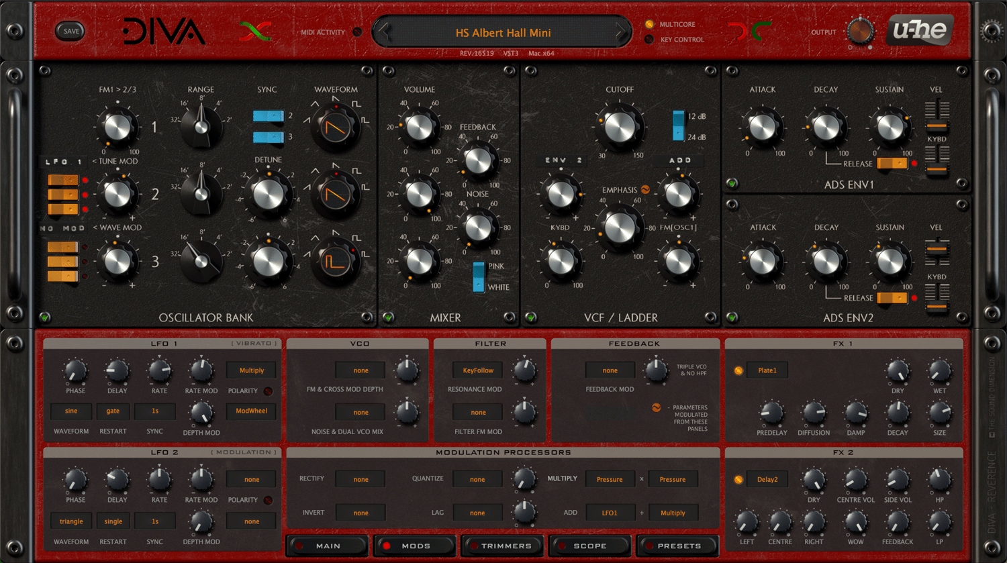The image size is (1007, 563).
Task: Open the KeyFollow resonance mod dropdown
Action: tap(478, 370)
